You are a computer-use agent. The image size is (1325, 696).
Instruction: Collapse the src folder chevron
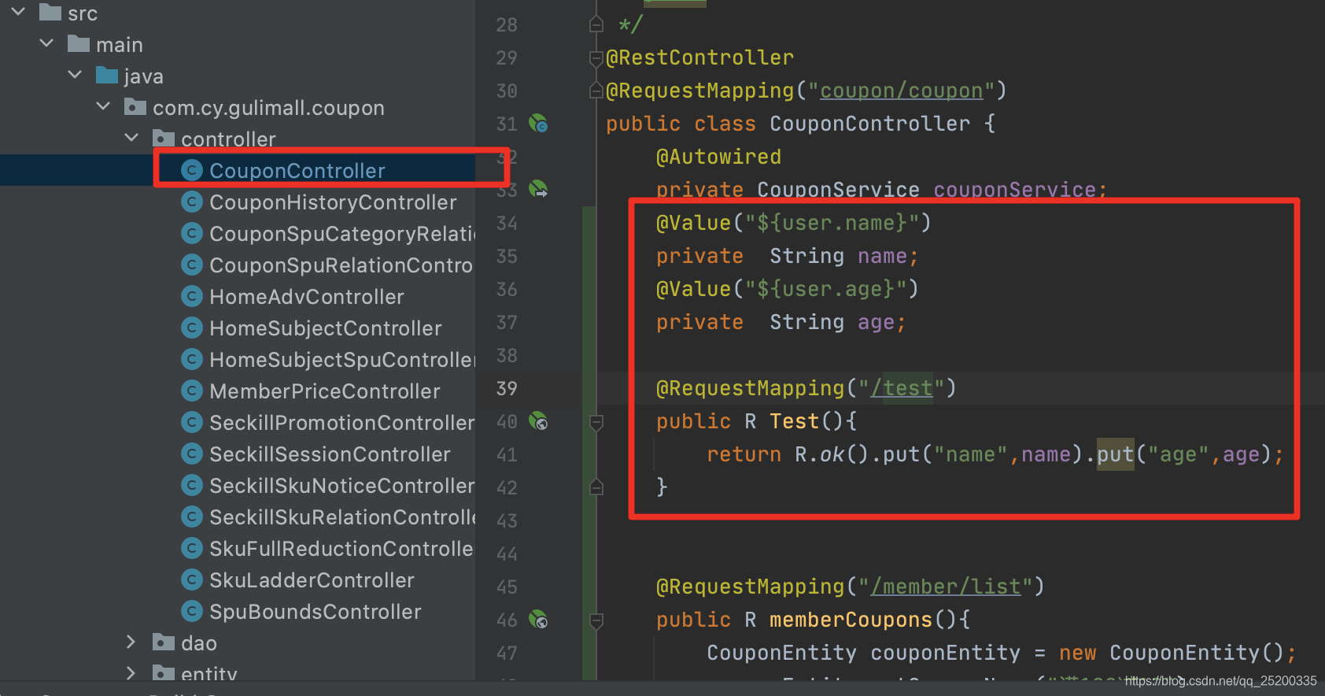19,12
